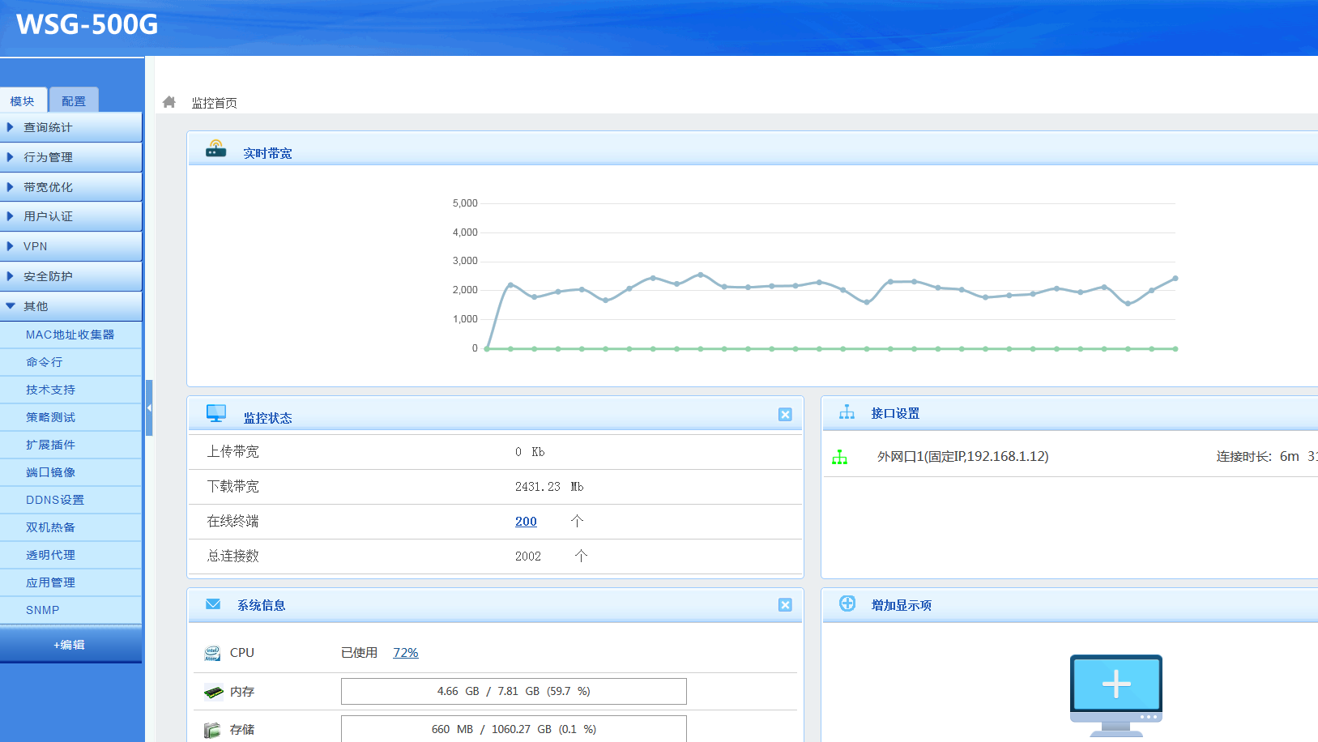Click the monitor icon beside 监控状态
Image resolution: width=1318 pixels, height=742 pixels.
216,414
